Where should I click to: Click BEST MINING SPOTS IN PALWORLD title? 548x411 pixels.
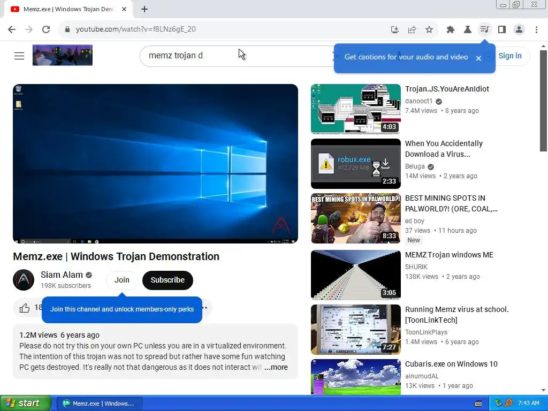[451, 203]
